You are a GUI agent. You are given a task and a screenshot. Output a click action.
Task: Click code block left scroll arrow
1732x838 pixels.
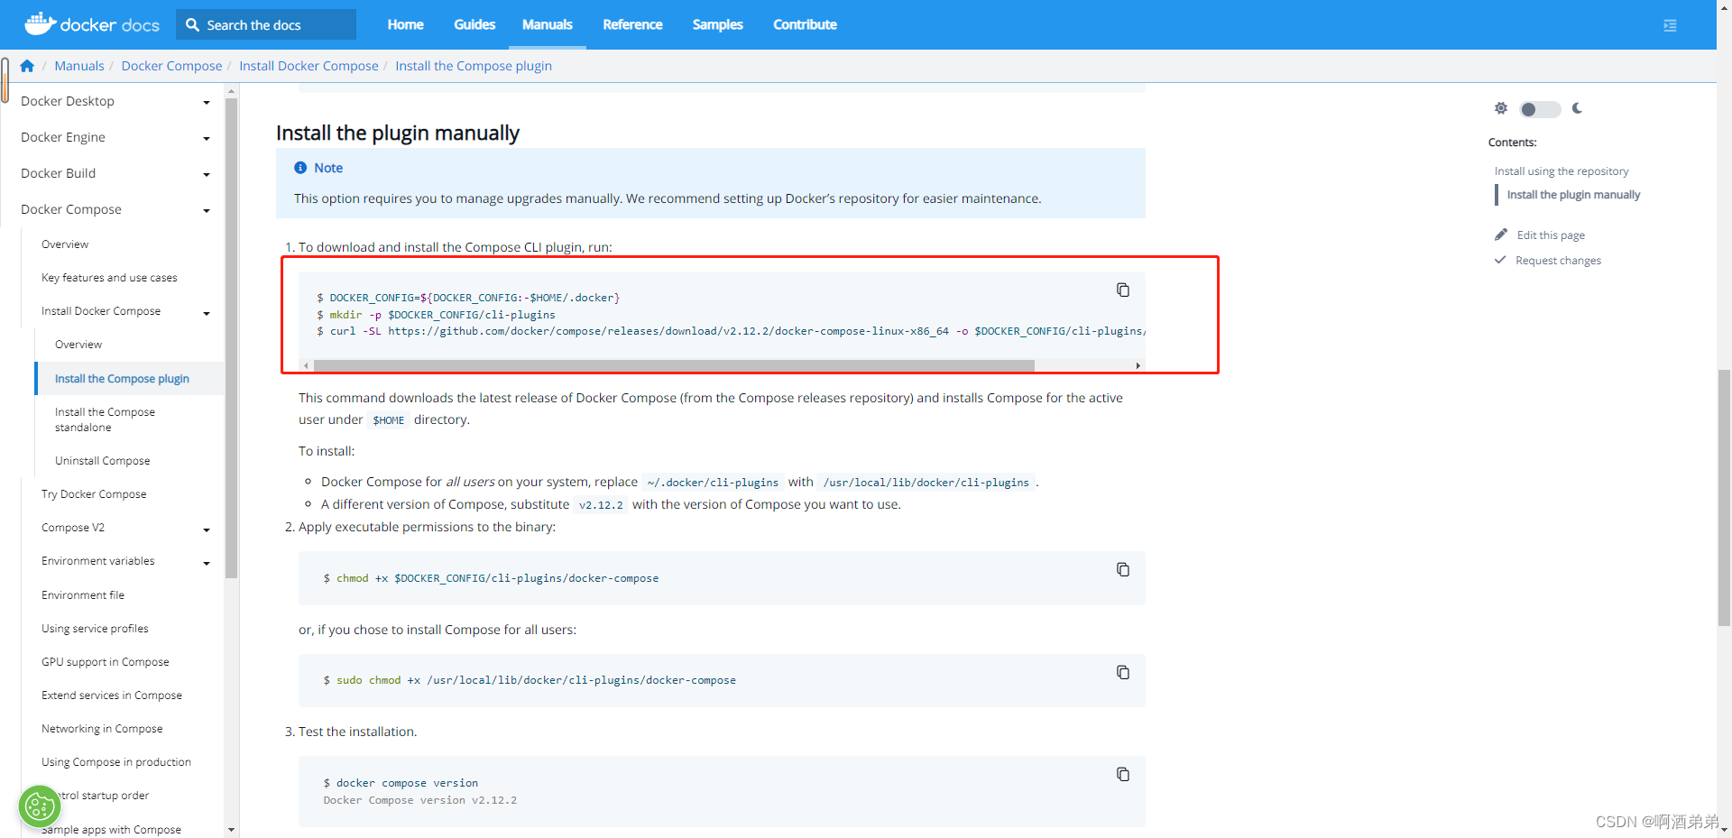pyautogui.click(x=306, y=365)
